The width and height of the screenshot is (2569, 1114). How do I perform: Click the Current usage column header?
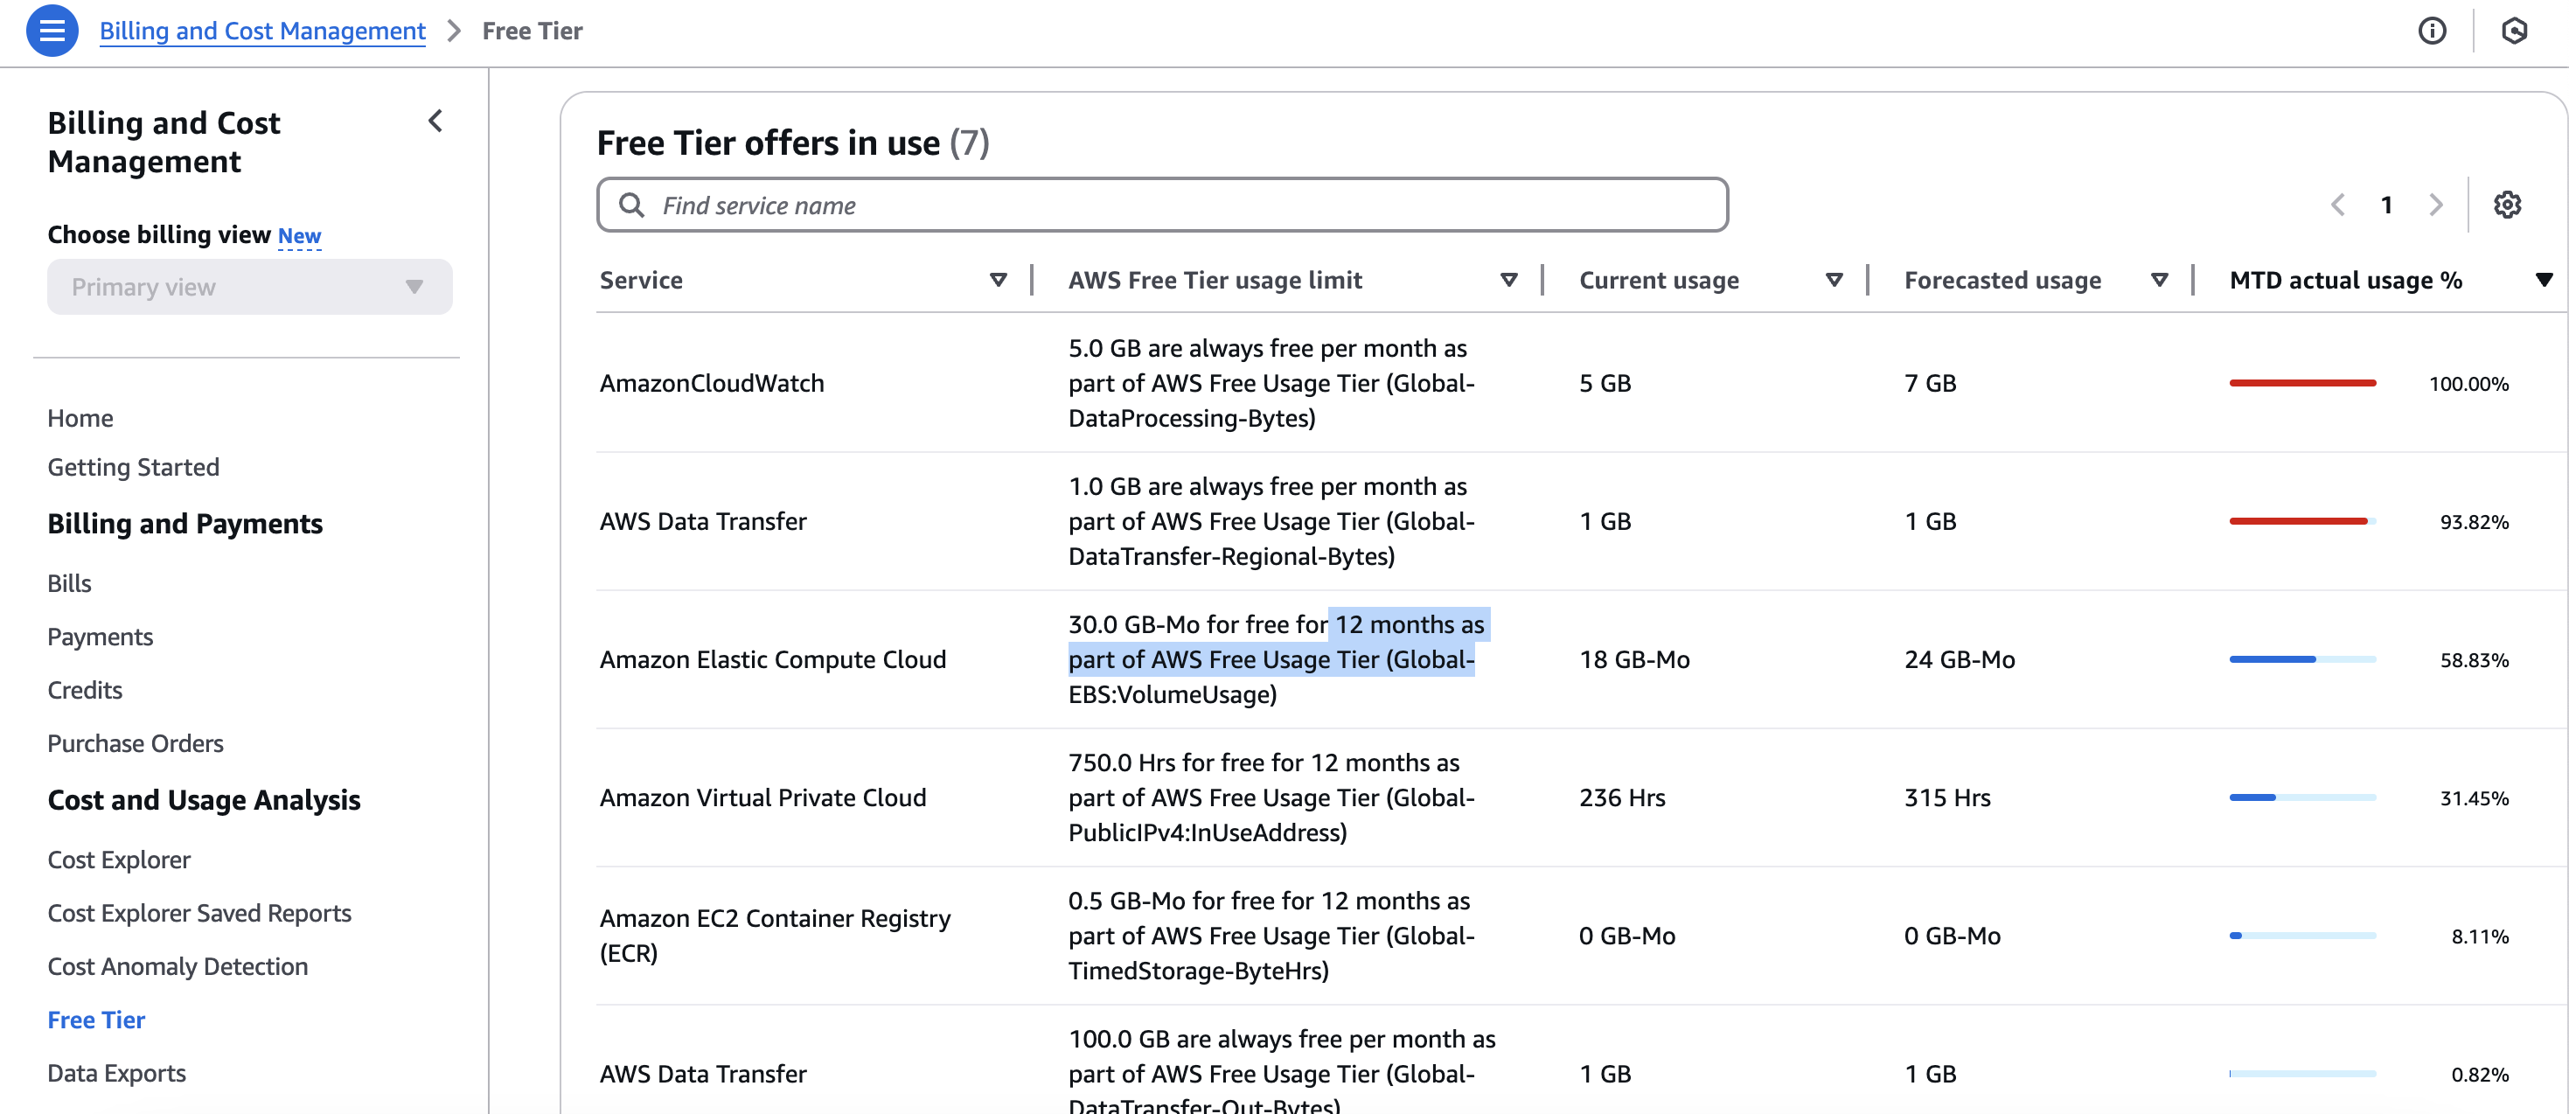point(1659,280)
